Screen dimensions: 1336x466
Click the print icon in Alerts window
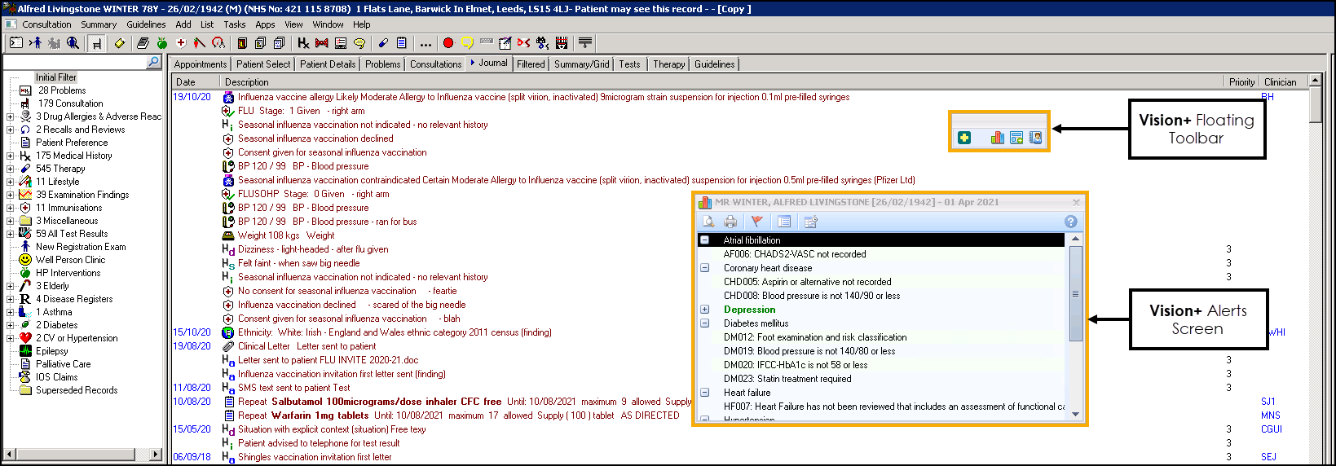tap(730, 222)
